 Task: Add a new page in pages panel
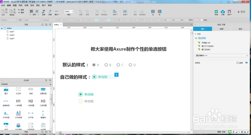click(42, 24)
